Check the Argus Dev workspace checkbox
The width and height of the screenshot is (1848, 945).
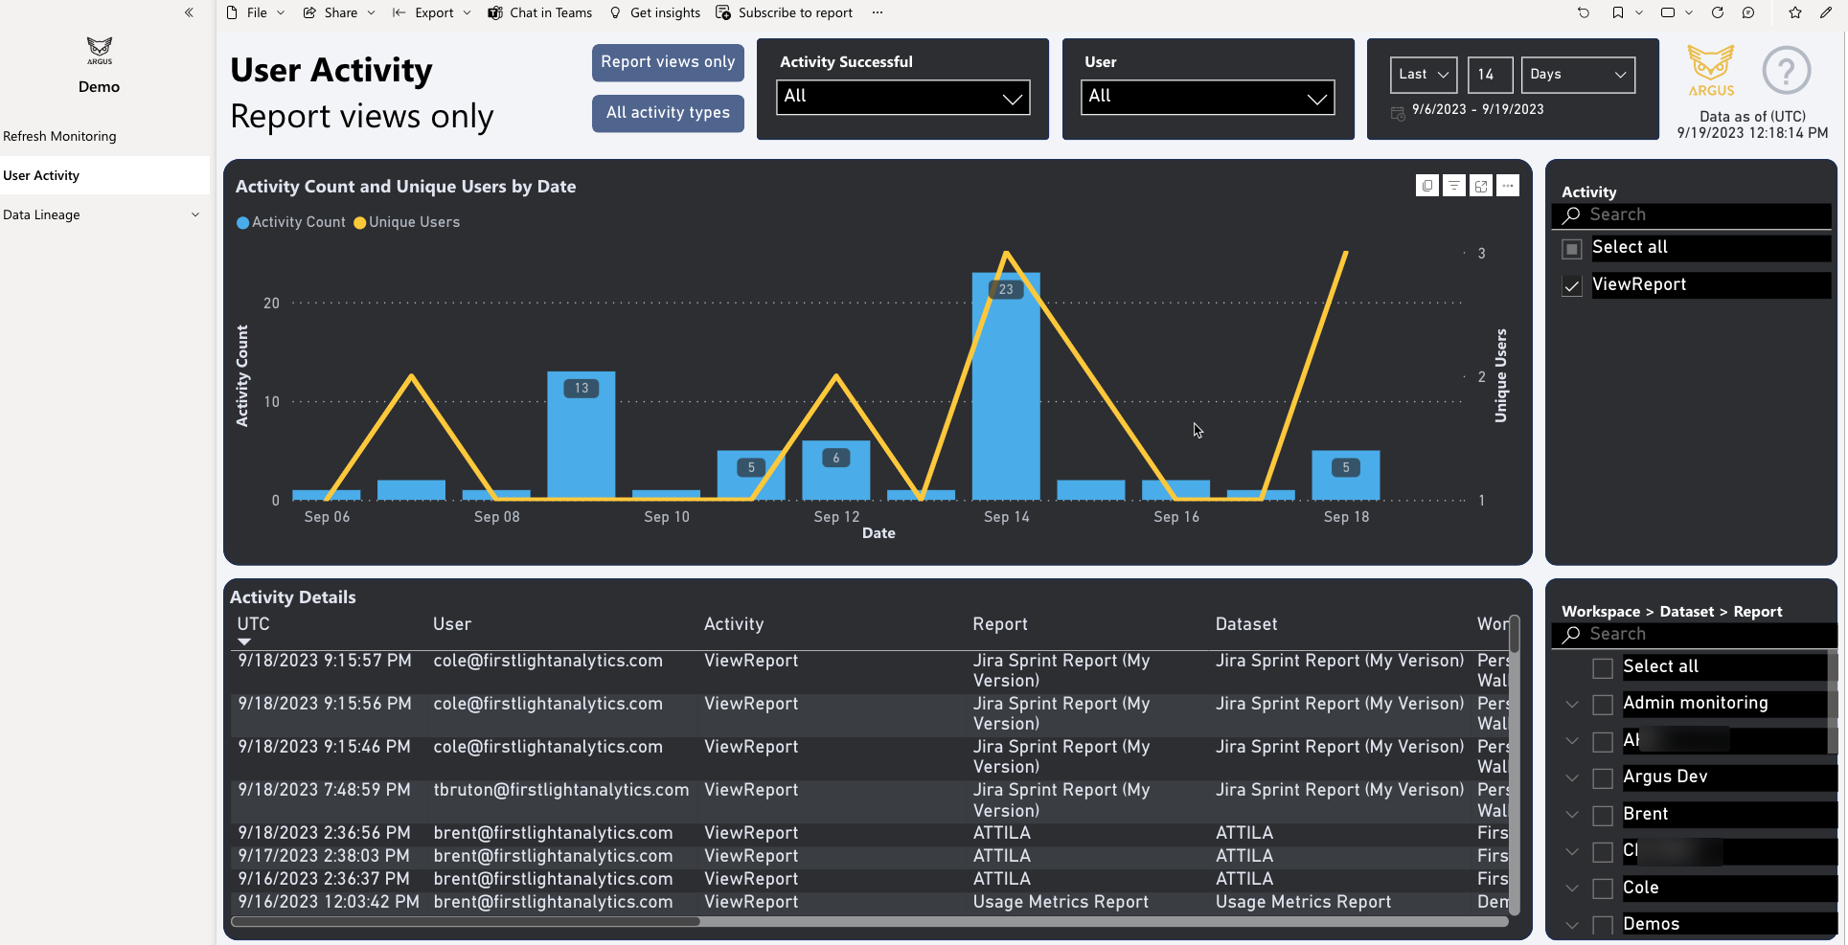[1602, 777]
